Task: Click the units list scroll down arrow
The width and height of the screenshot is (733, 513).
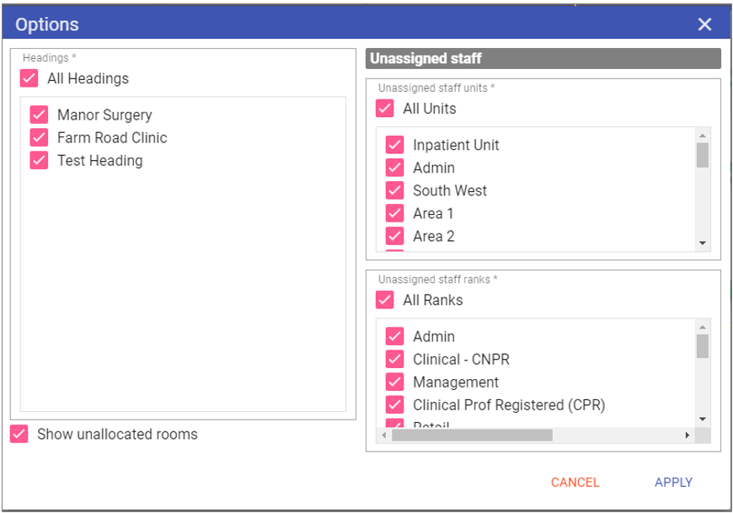Action: point(703,243)
